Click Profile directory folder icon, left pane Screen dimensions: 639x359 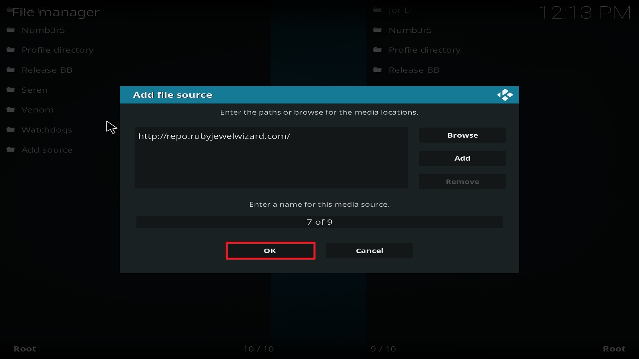click(11, 50)
